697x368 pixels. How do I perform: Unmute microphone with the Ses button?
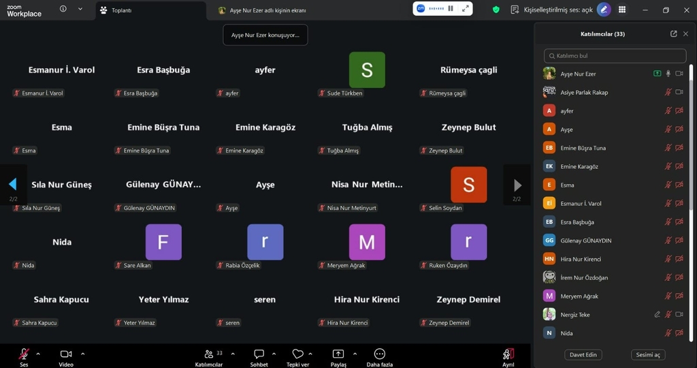click(x=24, y=354)
